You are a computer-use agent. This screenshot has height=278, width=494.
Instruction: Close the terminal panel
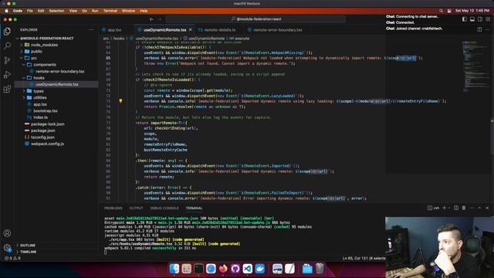487,208
